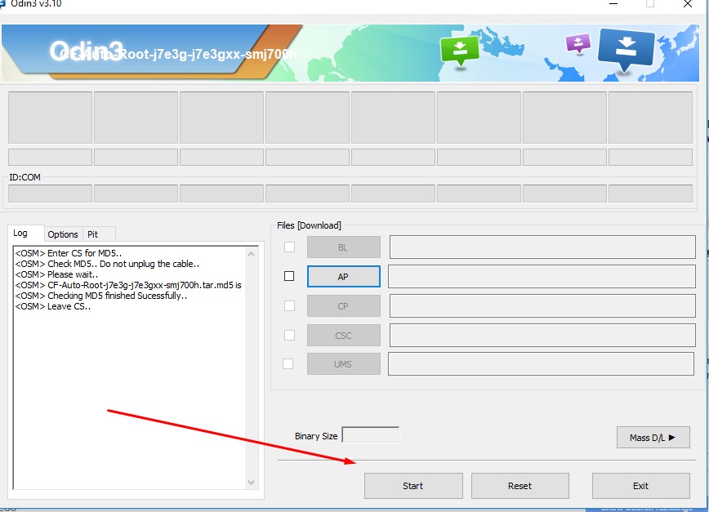Minimize the Odin3 window
709x512 pixels.
pyautogui.click(x=613, y=4)
